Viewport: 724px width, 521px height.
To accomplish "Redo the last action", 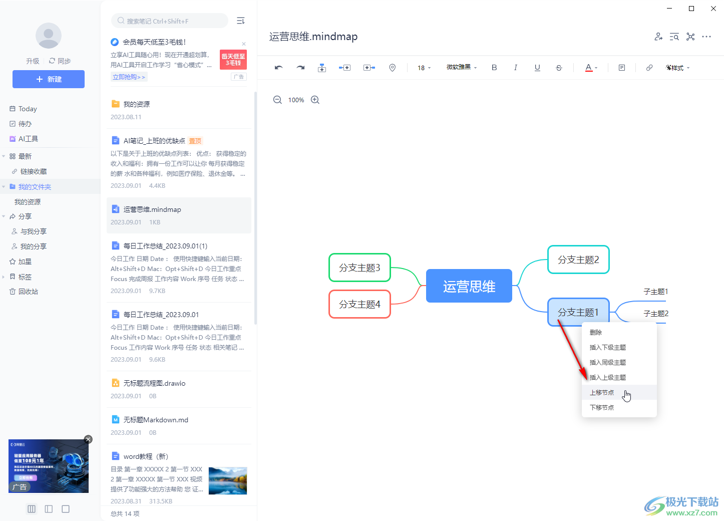I will click(300, 67).
